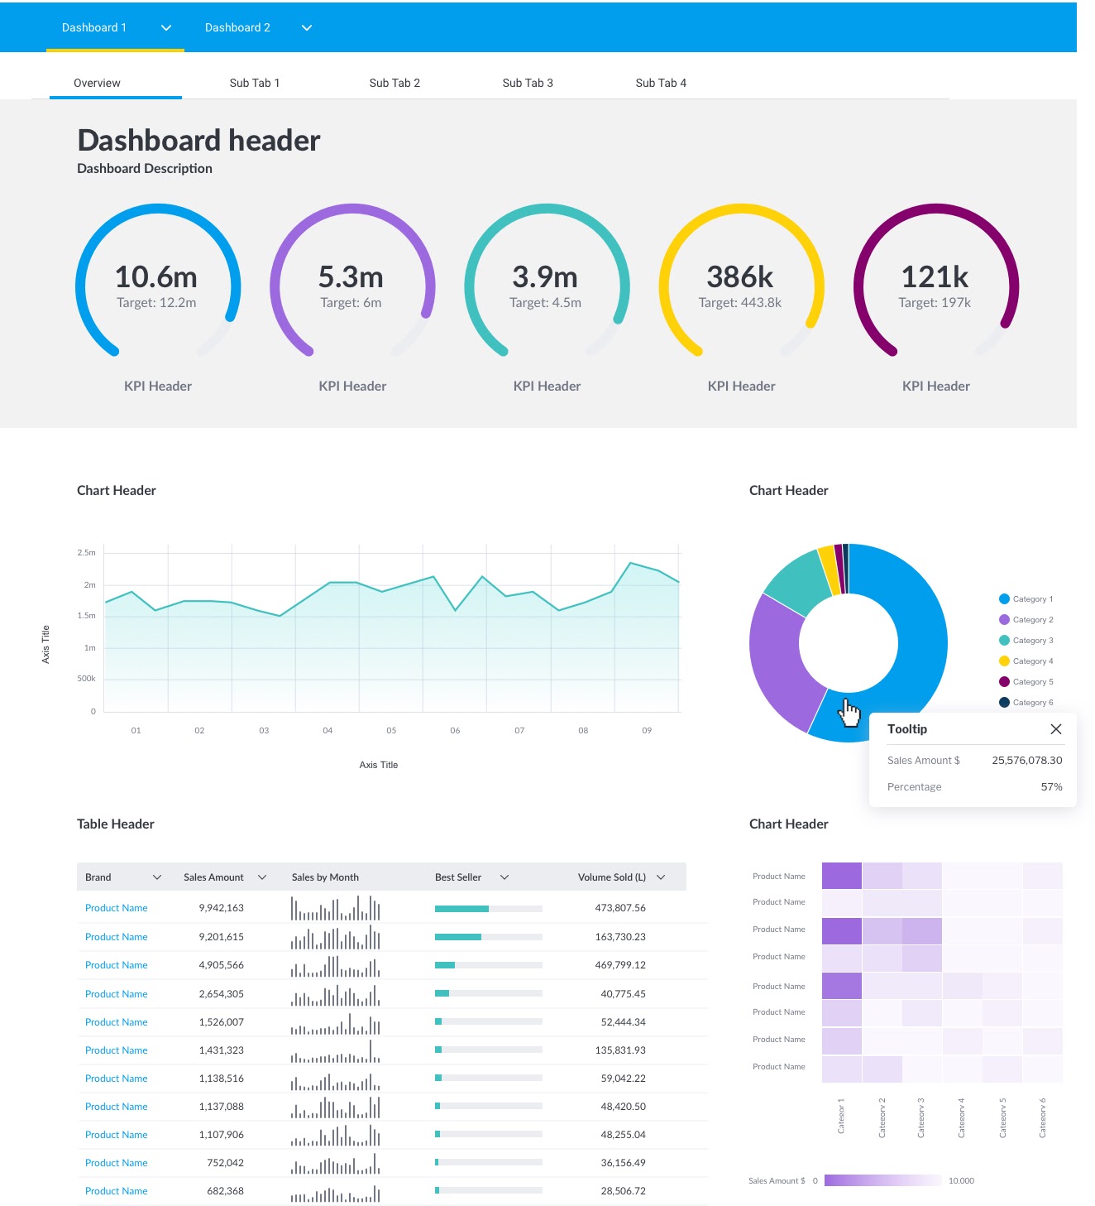Switch to the Dashboard 2 tab
Screen dimensions: 1095x1206
238,27
